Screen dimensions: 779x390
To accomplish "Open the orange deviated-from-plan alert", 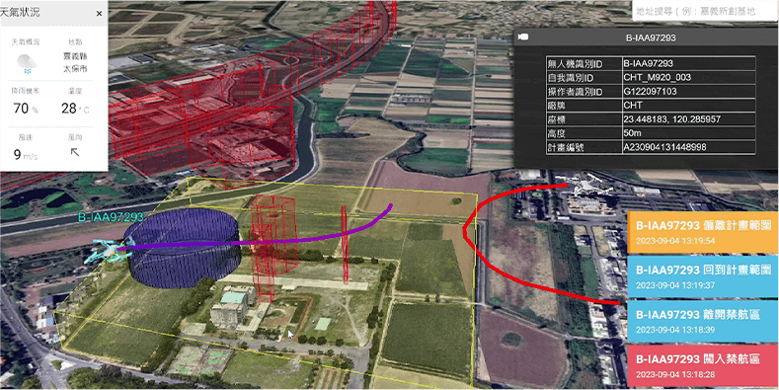I will tap(703, 231).
